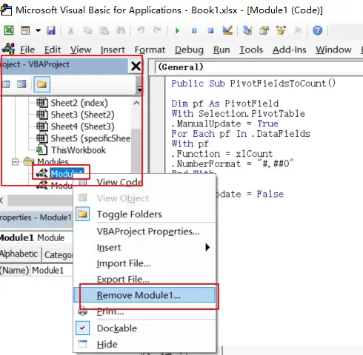Choose Import File... in context menu

tap(144, 263)
